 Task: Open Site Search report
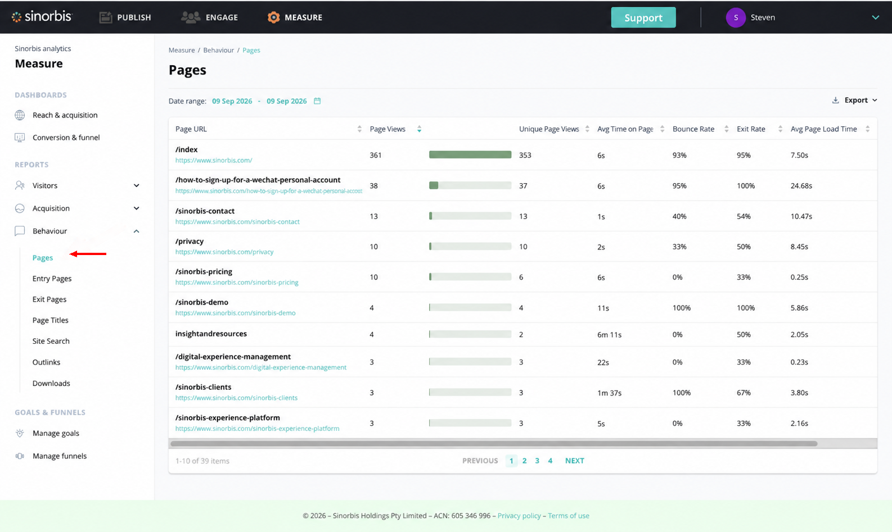tap(51, 341)
